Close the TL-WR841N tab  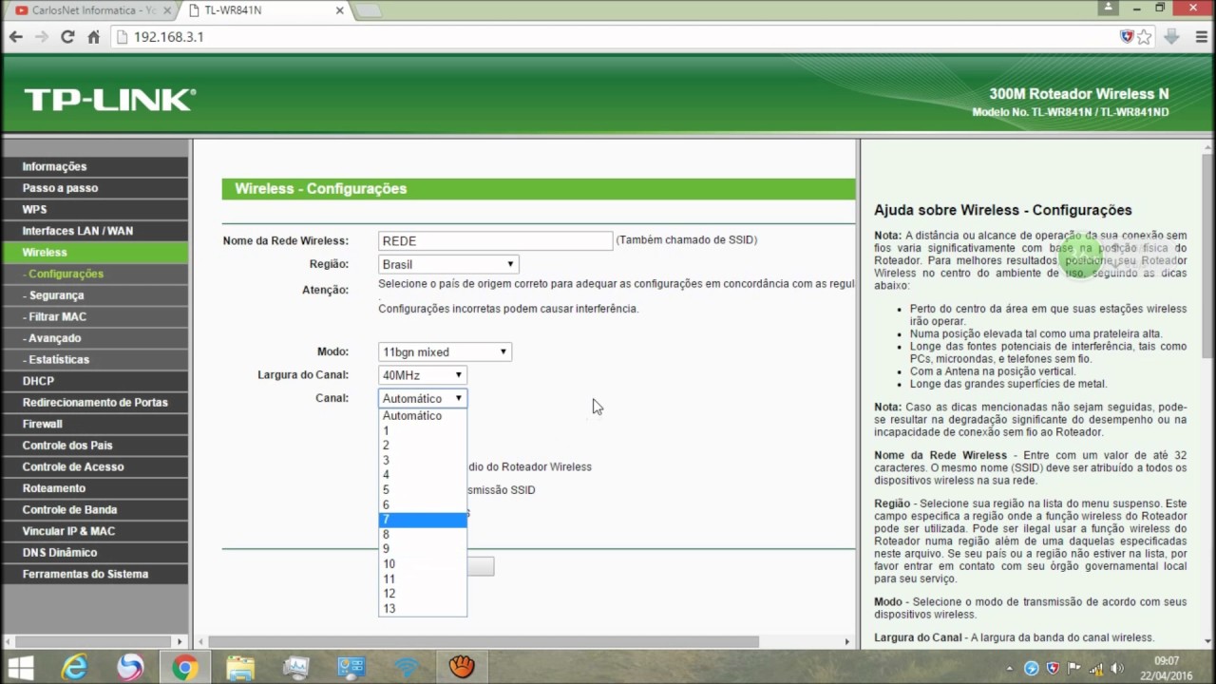coord(337,10)
